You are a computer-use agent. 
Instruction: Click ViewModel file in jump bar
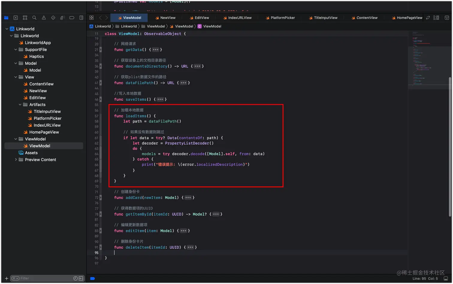tap(181, 26)
